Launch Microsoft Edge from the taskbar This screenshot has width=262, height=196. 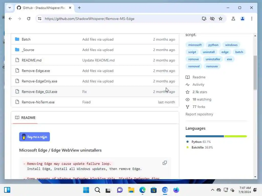pyautogui.click(x=142, y=190)
